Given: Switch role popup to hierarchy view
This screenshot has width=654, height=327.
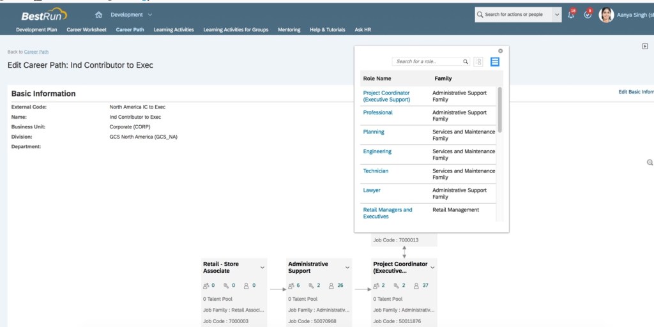Looking at the screenshot, I should tap(479, 62).
